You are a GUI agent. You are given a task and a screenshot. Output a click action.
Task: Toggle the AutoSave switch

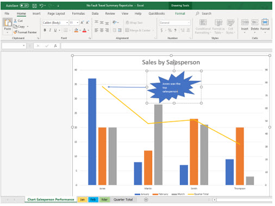pos(24,5)
